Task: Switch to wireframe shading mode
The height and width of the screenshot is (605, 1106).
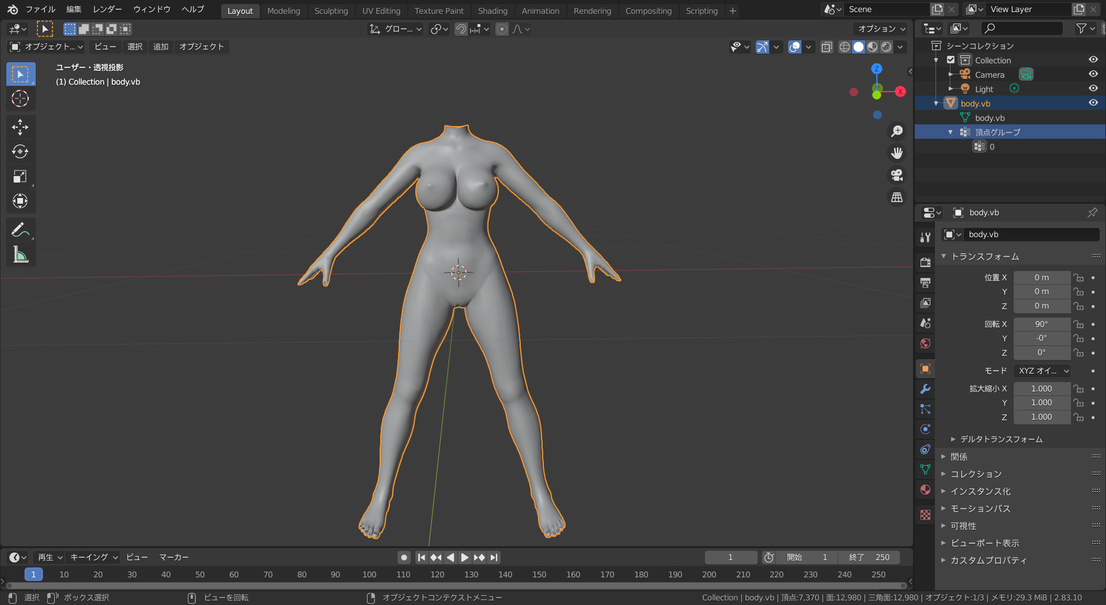Action: [844, 47]
